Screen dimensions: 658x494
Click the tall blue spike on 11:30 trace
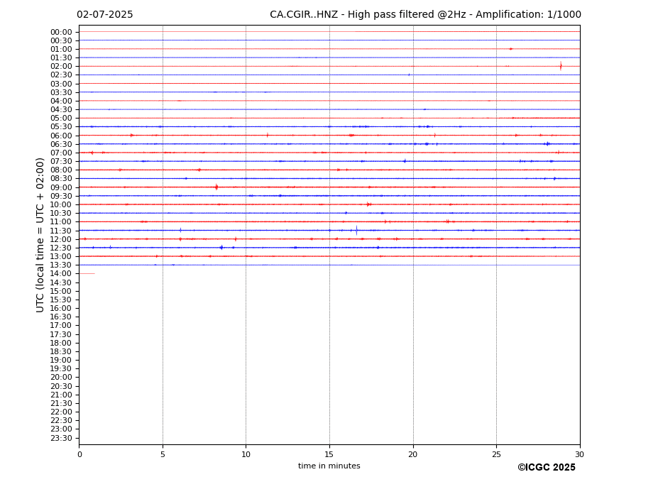pyautogui.click(x=357, y=230)
